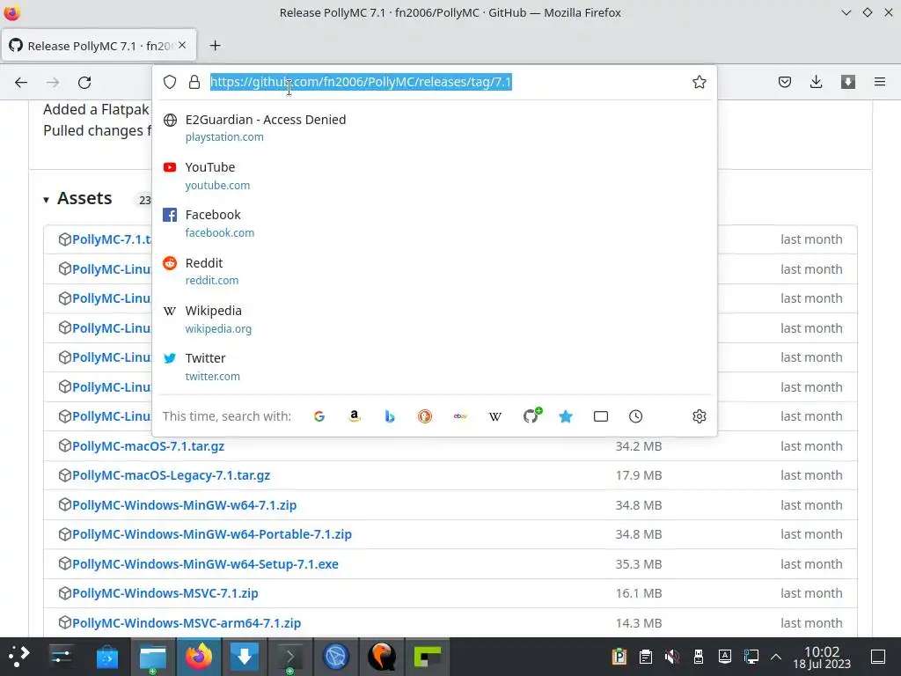The image size is (901, 676).
Task: Save page to Pocket
Action: click(x=784, y=82)
